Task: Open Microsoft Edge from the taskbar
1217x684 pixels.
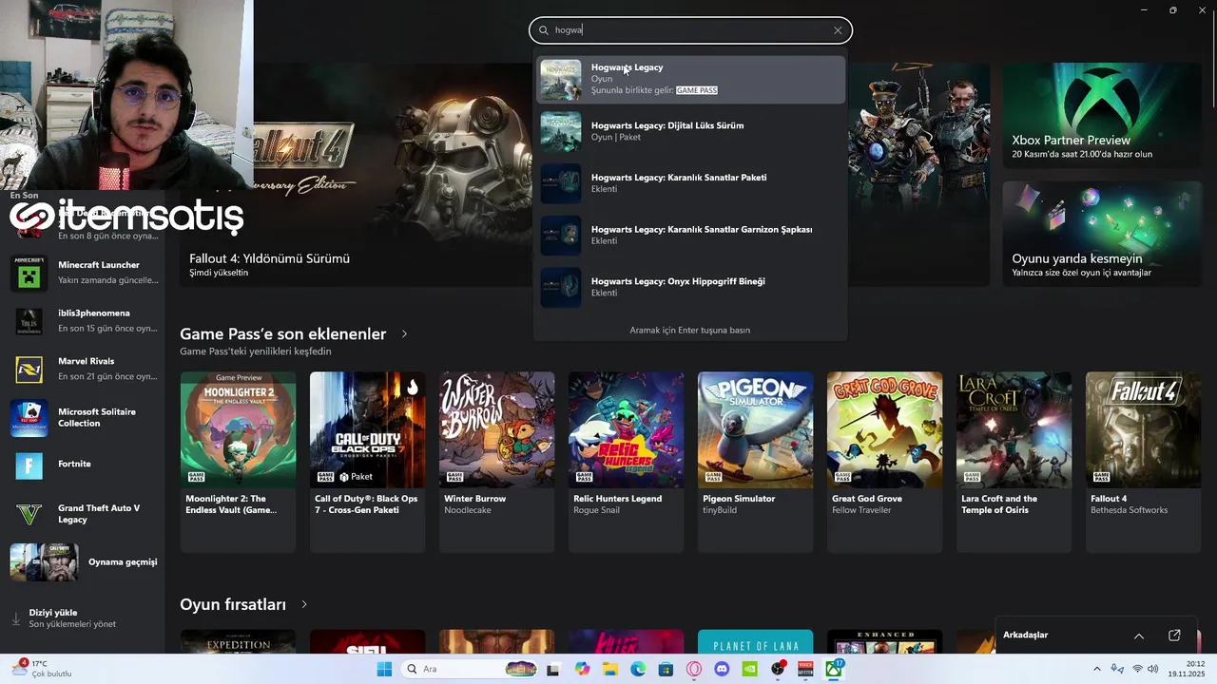Action: point(638,669)
